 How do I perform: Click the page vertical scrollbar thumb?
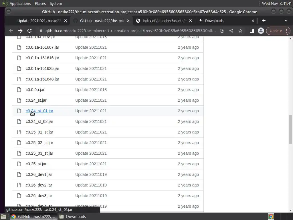[290, 130]
